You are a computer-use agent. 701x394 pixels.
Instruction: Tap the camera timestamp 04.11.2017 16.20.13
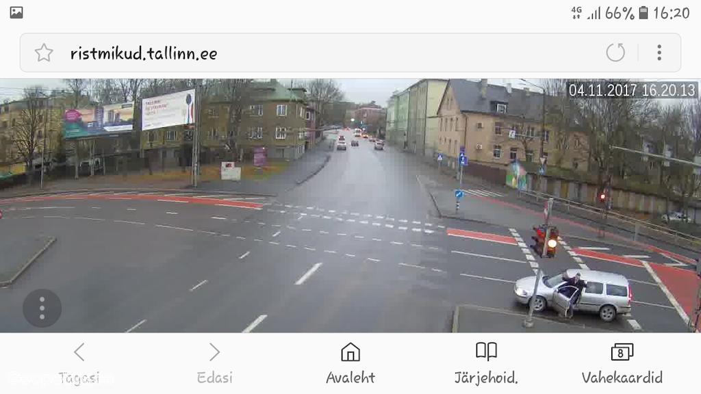click(632, 91)
